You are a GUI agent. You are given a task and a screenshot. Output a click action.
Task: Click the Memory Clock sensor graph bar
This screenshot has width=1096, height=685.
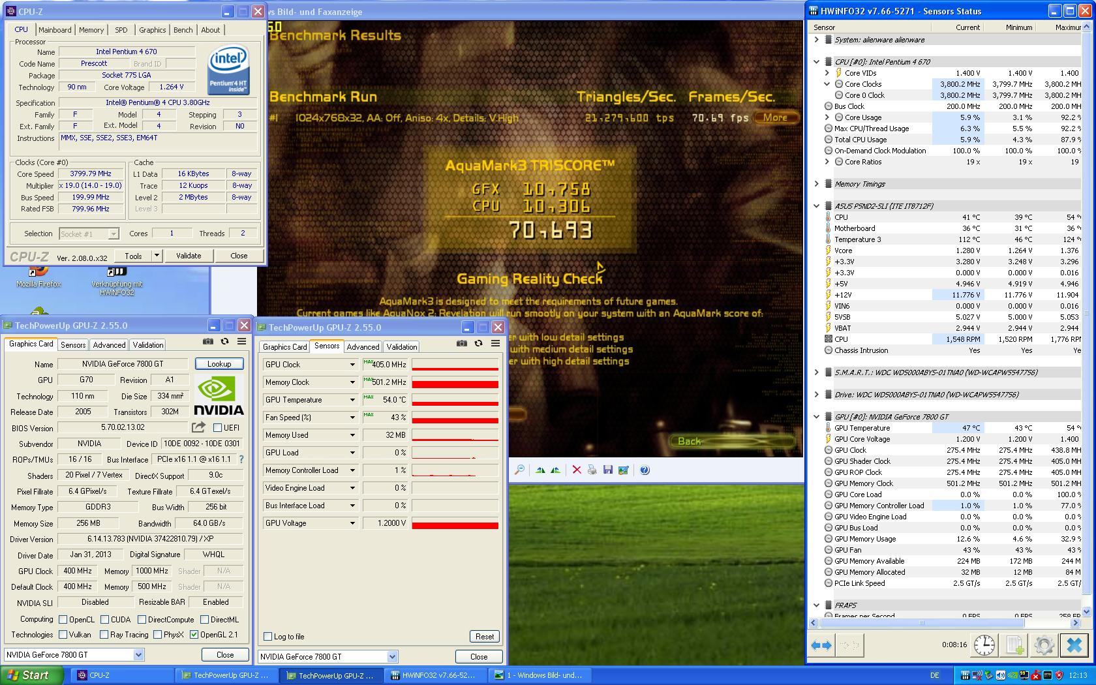pyautogui.click(x=455, y=382)
